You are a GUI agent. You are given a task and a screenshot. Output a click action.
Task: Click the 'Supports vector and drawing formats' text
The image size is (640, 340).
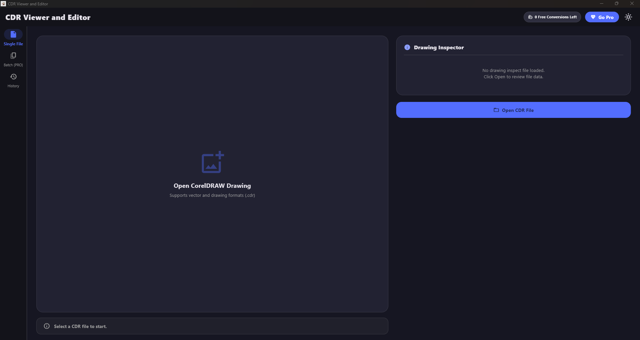point(212,195)
